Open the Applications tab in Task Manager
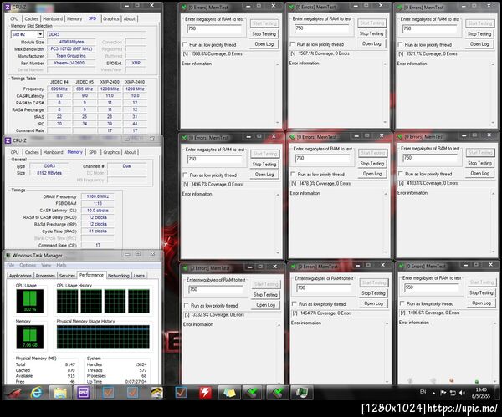502x417 pixels. [20, 276]
